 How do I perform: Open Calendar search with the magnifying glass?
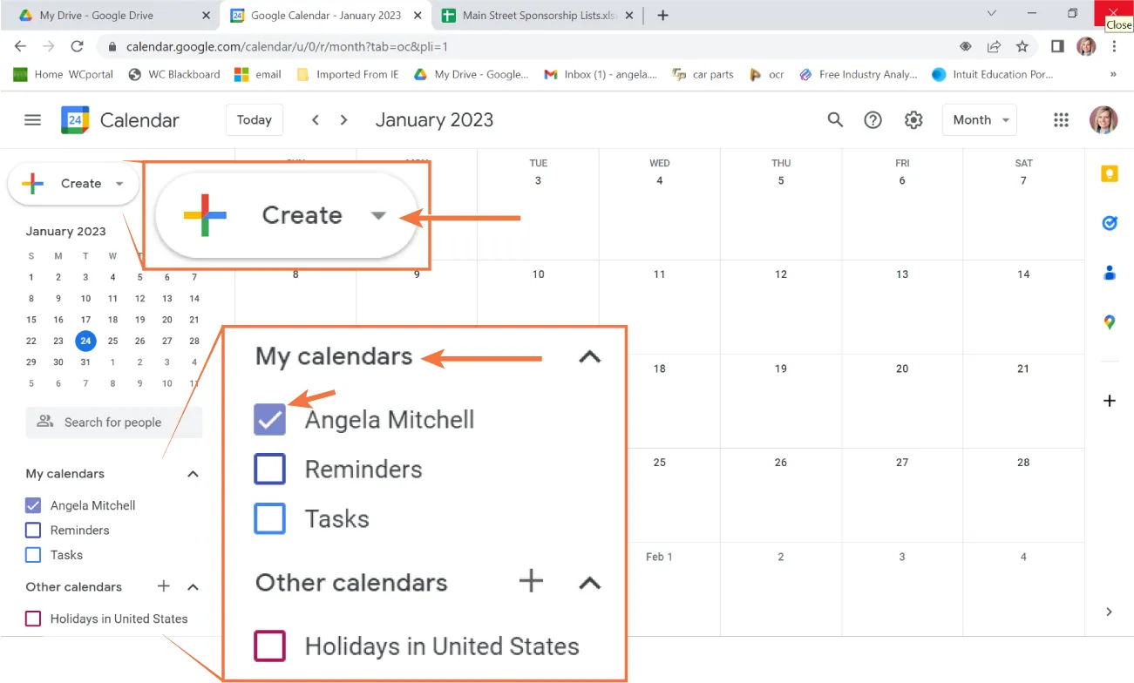(x=834, y=119)
